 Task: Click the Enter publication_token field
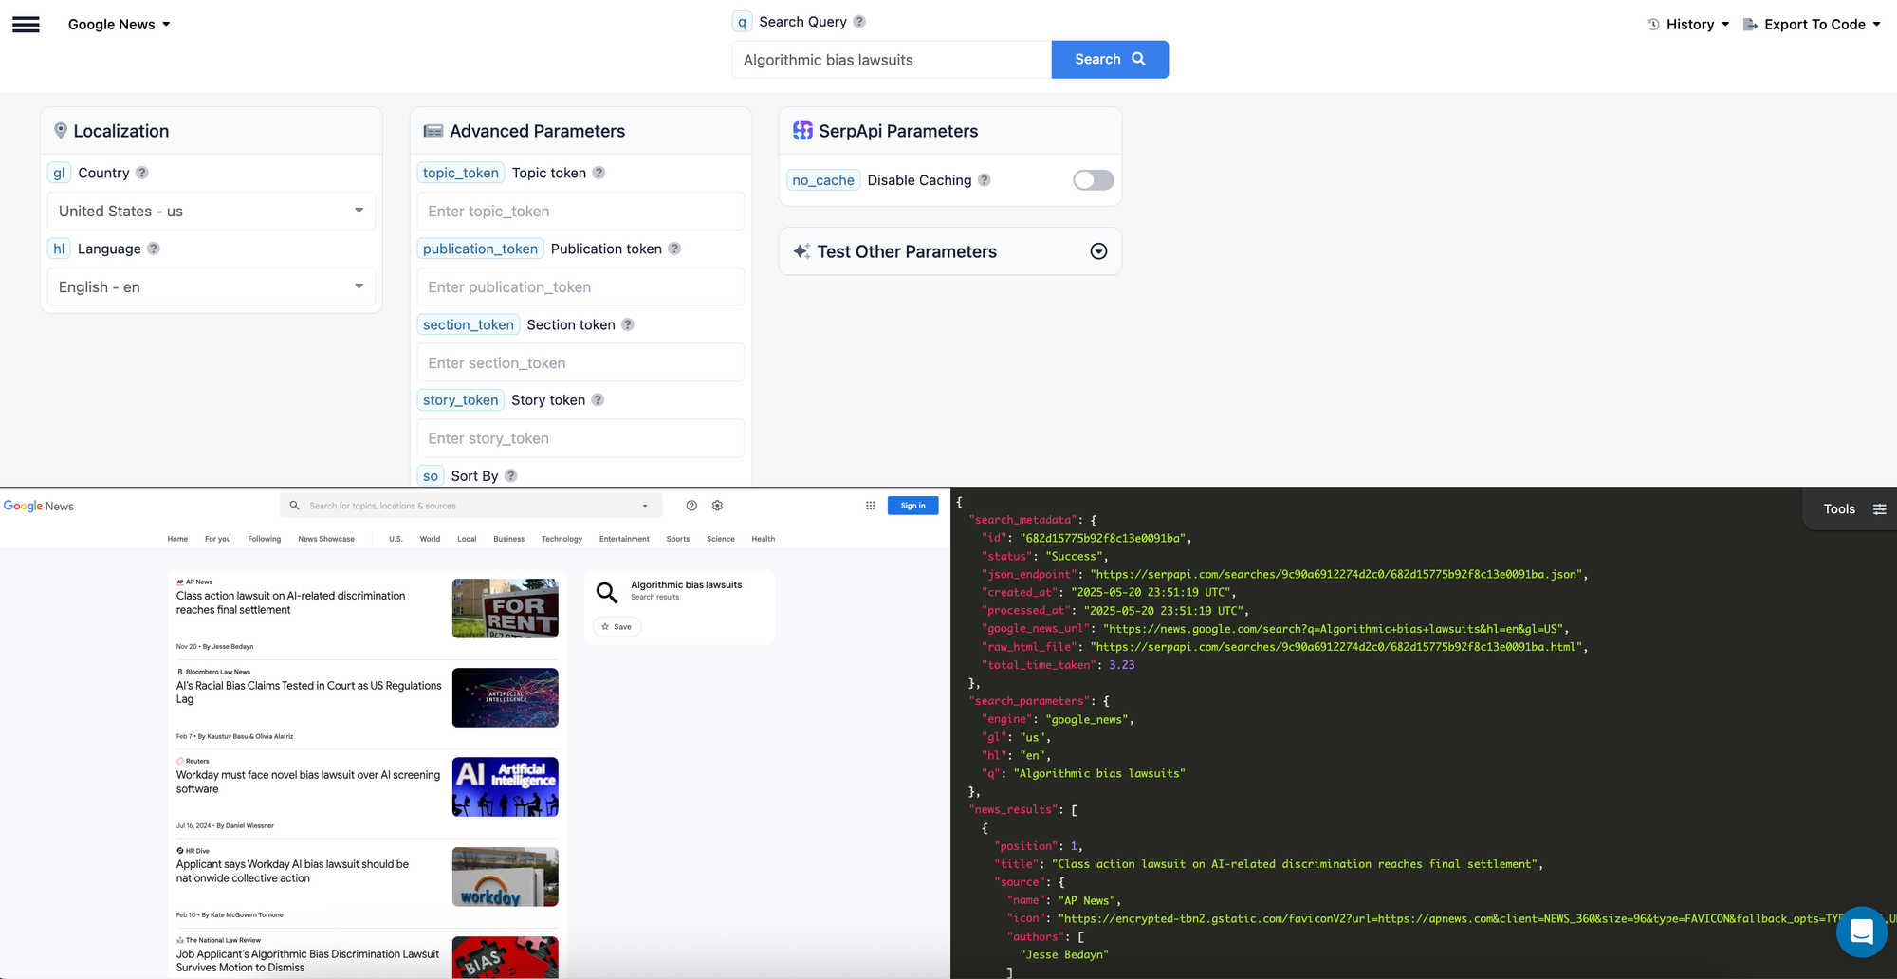[x=580, y=286]
